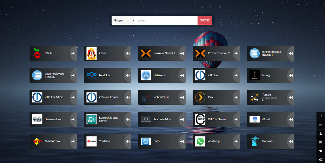Launch Tautulli using its arrow button
Viewport: 325px width, 163px height.
click(x=291, y=97)
